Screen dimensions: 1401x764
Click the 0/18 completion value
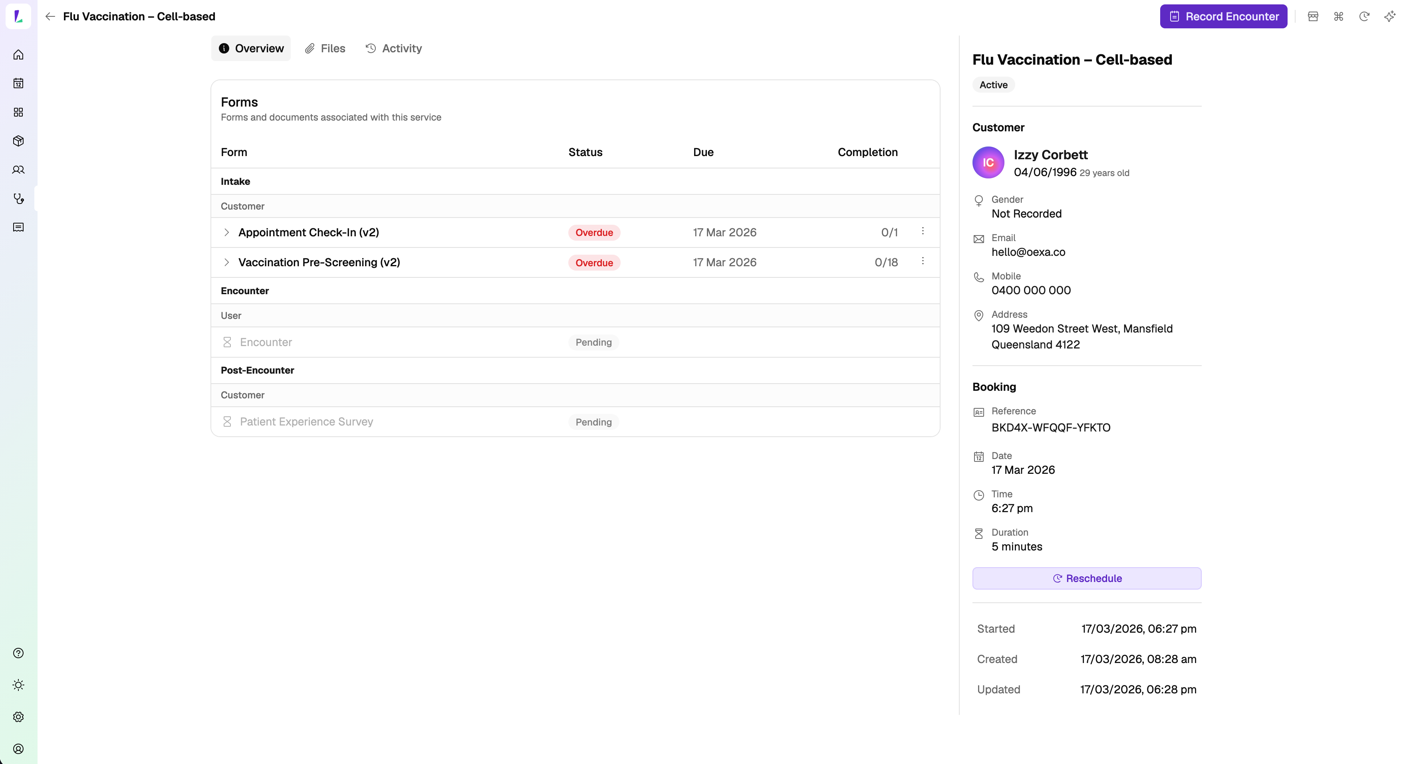886,263
